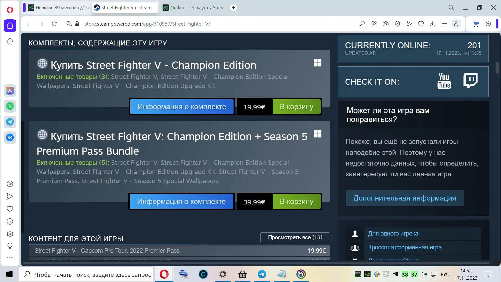Open Twitch link in Check It On panel
Image resolution: width=501 pixels, height=282 pixels.
(x=470, y=81)
